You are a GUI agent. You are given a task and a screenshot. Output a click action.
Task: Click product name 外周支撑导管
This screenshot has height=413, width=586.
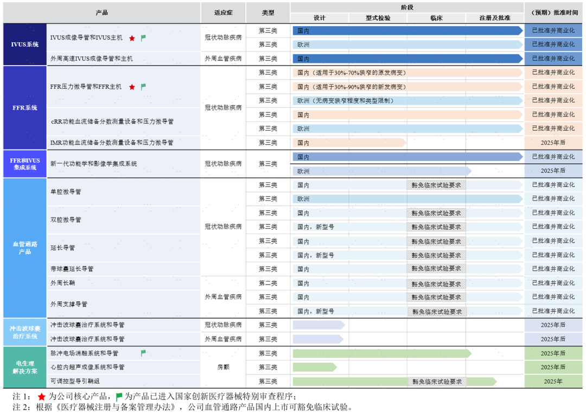click(69, 304)
